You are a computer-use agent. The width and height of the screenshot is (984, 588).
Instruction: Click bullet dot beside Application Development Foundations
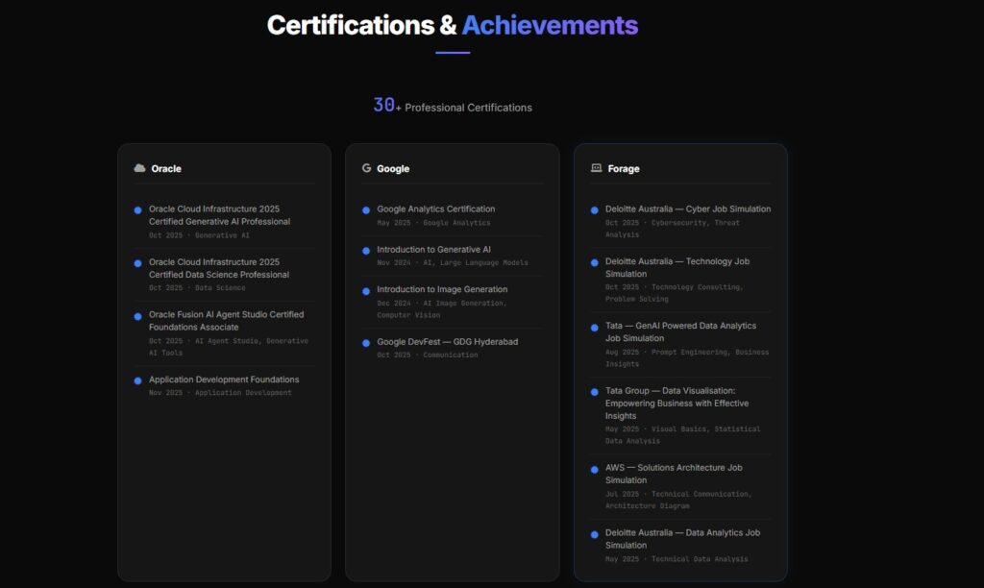click(x=137, y=380)
